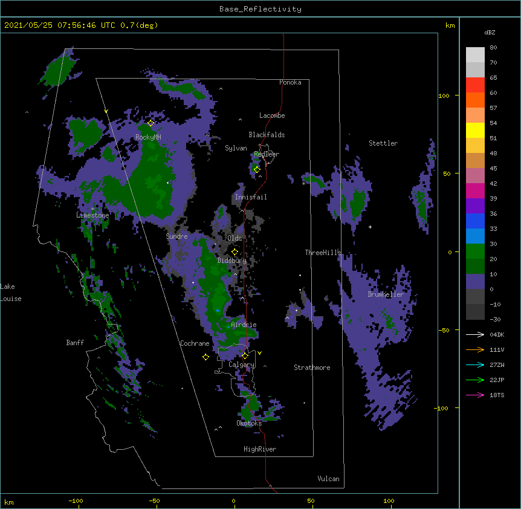Click the asterisk marker above Limestone
The height and width of the screenshot is (509, 521).
click(x=92, y=209)
